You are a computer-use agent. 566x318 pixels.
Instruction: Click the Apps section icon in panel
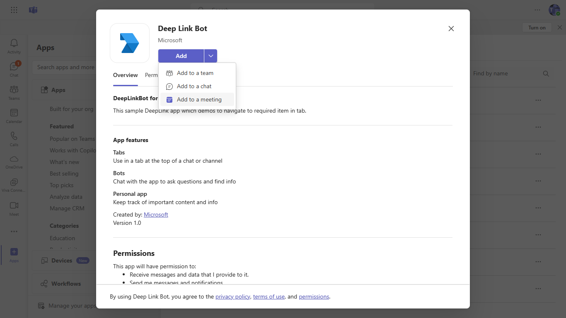[44, 90]
